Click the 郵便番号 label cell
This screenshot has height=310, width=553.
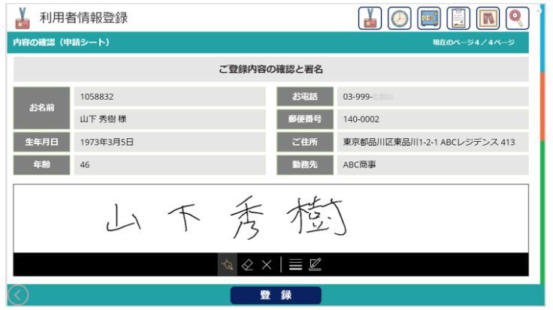click(305, 119)
